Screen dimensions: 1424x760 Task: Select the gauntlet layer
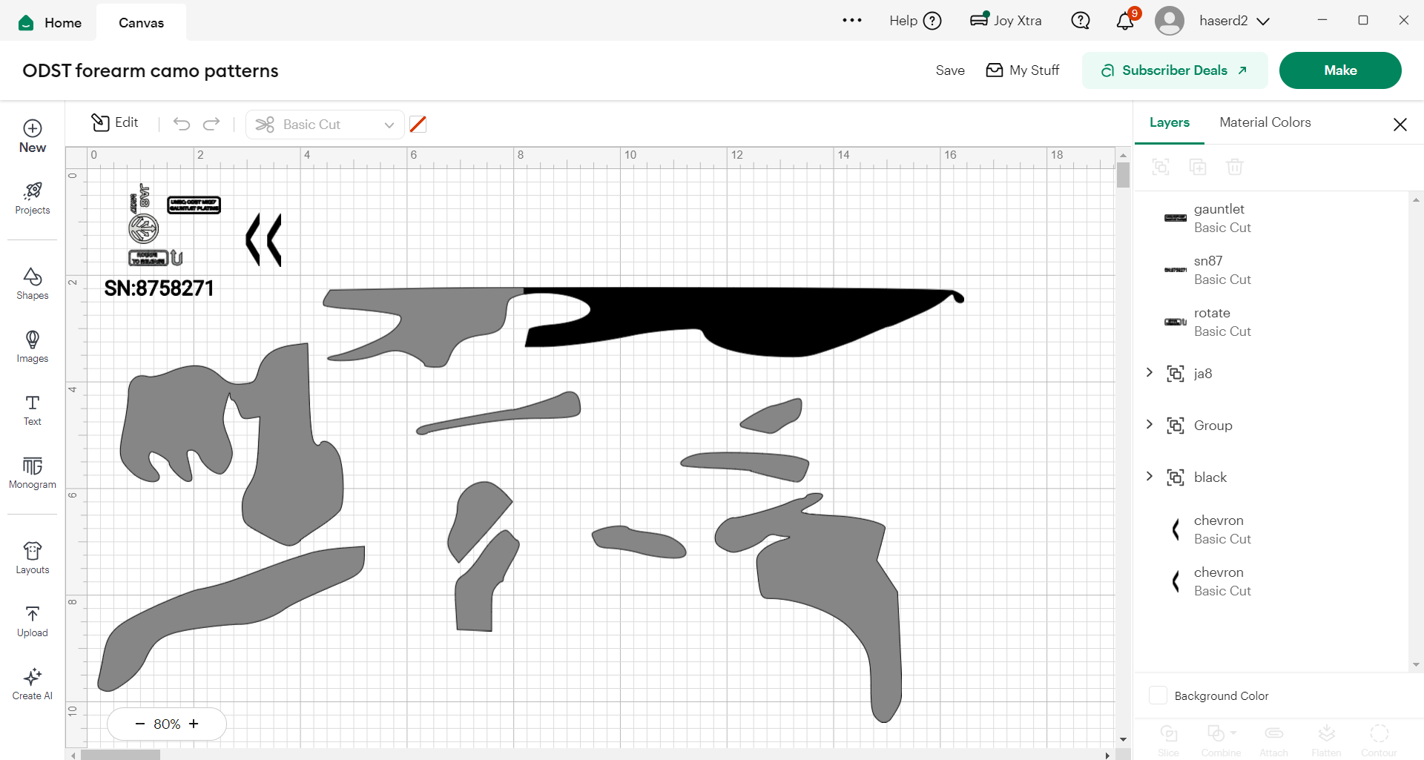pos(1272,218)
